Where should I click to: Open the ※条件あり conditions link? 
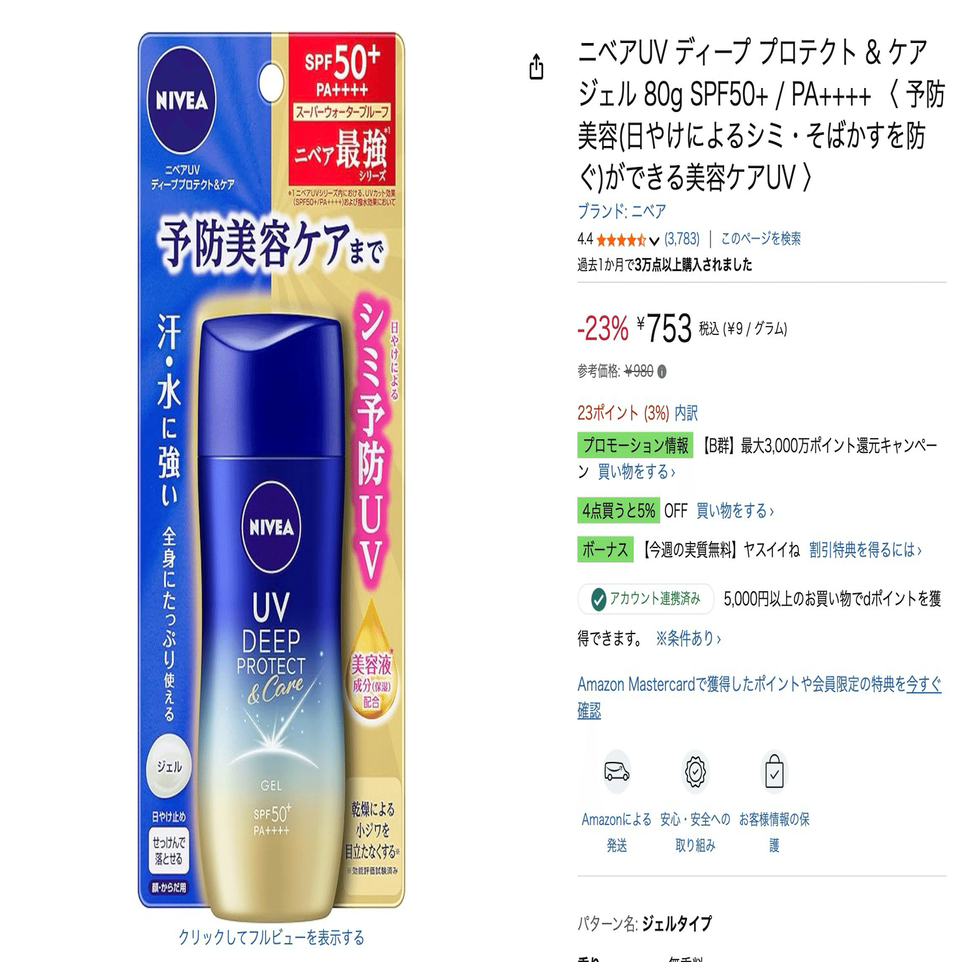[x=688, y=639]
